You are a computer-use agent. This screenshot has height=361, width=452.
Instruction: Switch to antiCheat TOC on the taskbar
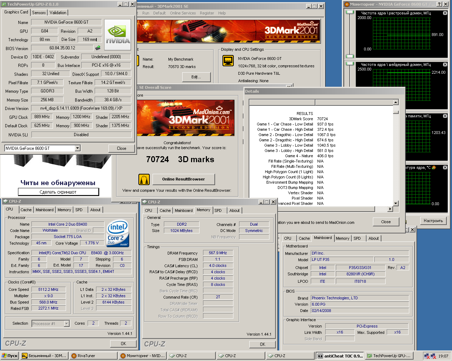click(x=340, y=356)
